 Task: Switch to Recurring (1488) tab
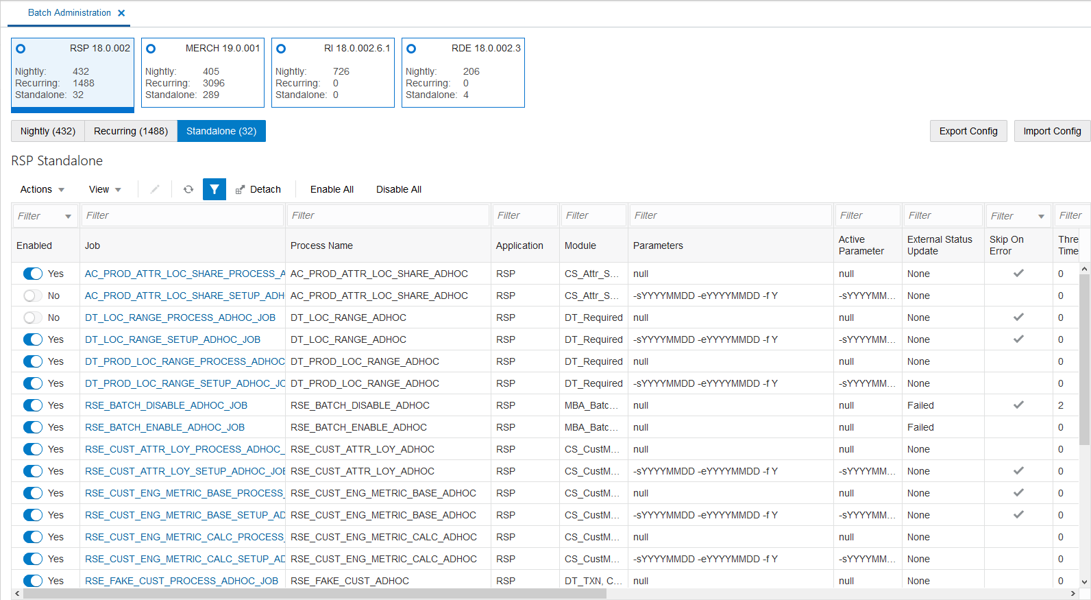(131, 131)
